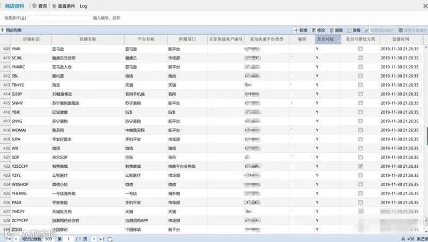The image size is (428, 242).
Task: Select store name 微信小店
Action: tap(60, 184)
